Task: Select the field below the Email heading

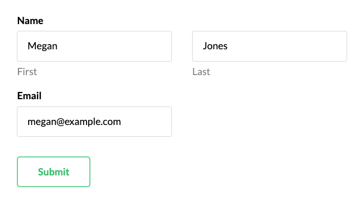Action: 94,122
